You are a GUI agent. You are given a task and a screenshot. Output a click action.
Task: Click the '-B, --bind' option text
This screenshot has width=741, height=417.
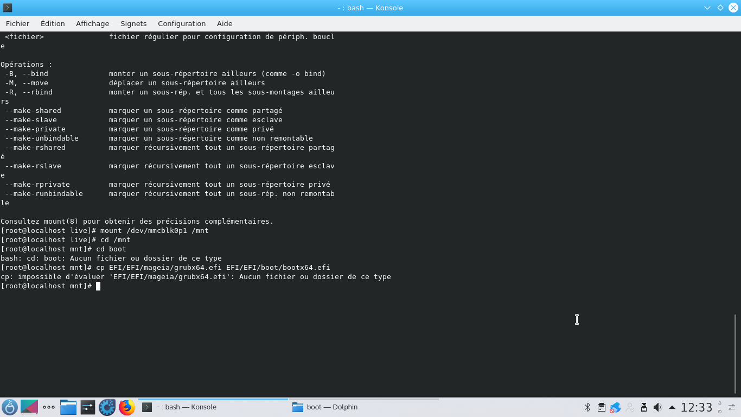27,74
